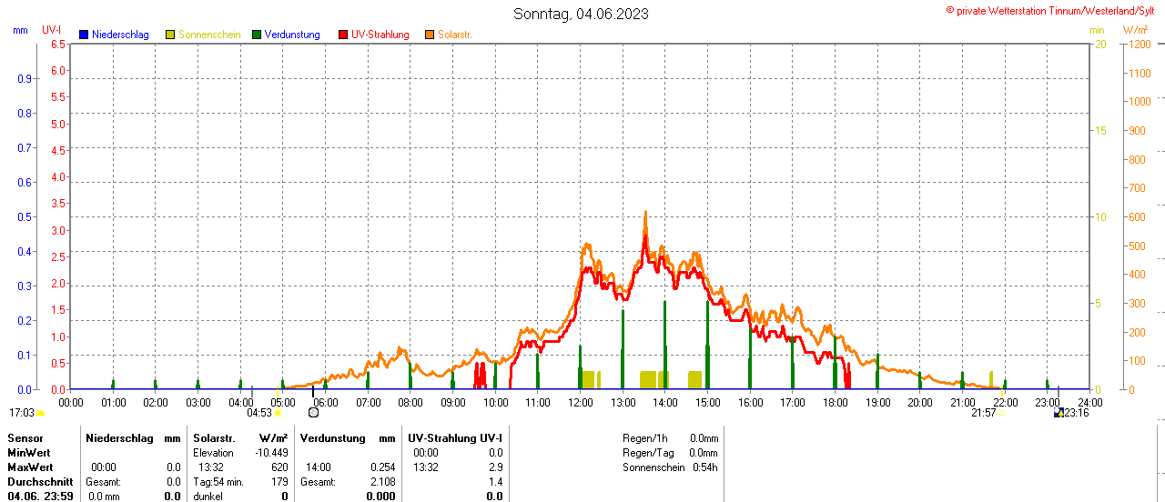Click the Verdunstung column header in table

click(x=333, y=438)
